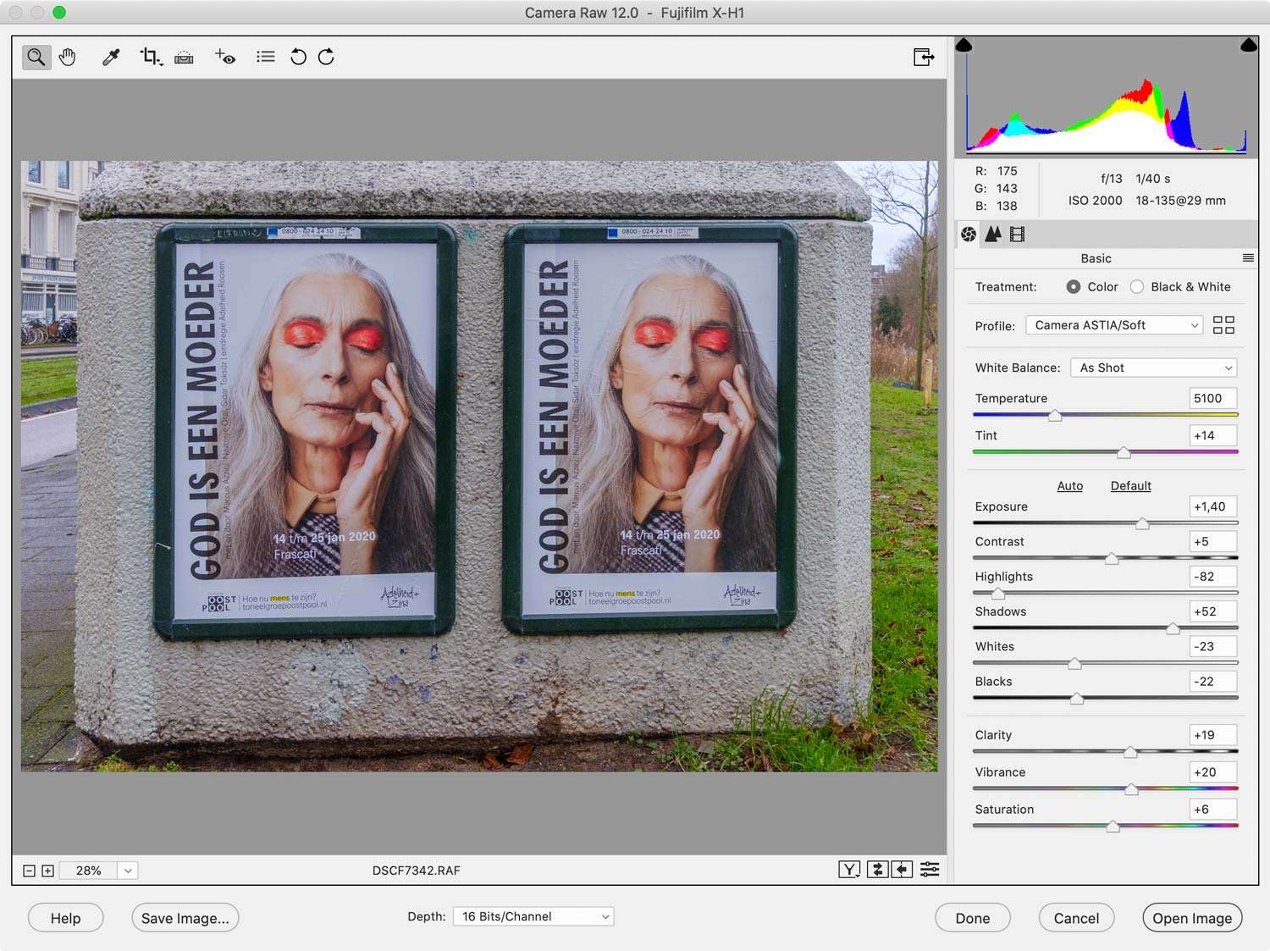This screenshot has height=951, width=1270.
Task: Adjust the Tint slider handle
Action: [1124, 453]
